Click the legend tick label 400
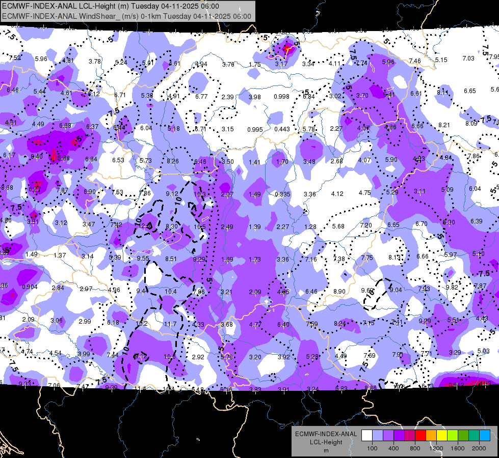Screen dimensions: 499x458 [x=393, y=448]
